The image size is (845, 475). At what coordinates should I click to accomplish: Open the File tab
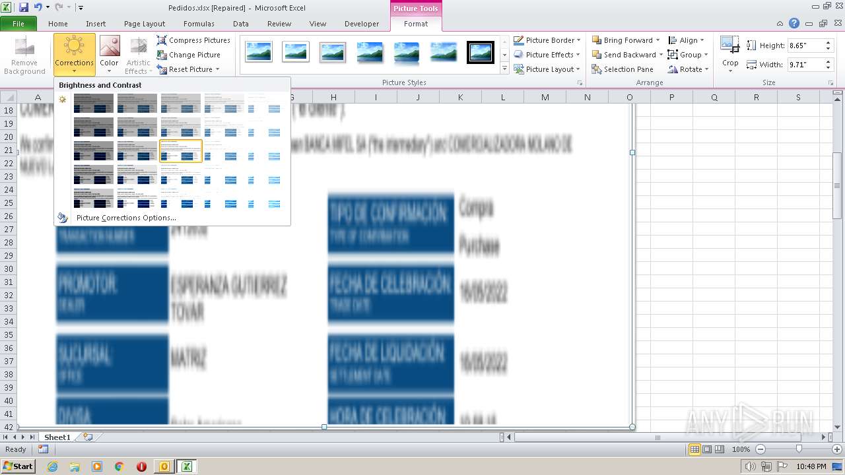click(x=18, y=24)
